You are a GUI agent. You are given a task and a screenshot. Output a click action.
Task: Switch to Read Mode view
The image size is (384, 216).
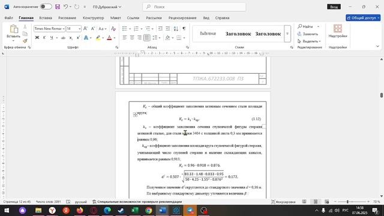pos(304,202)
